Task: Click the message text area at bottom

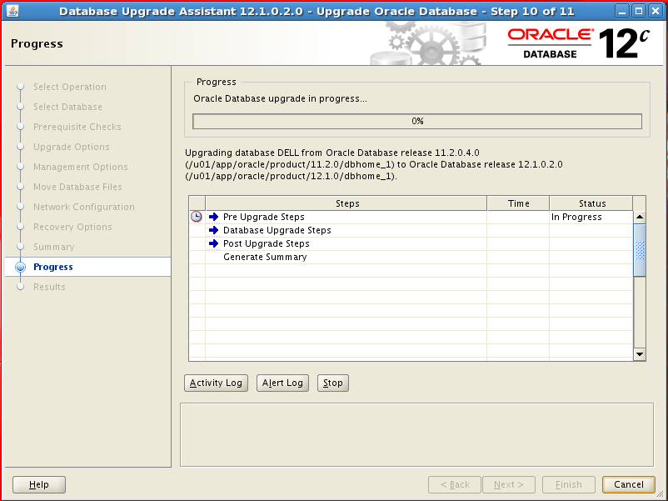Action: pyautogui.click(x=416, y=434)
